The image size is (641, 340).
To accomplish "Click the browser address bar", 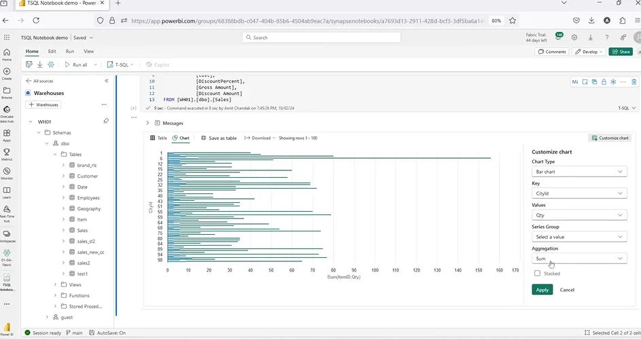I will click(307, 20).
